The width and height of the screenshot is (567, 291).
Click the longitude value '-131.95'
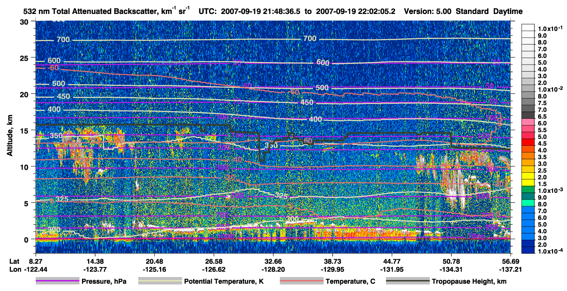(392, 269)
